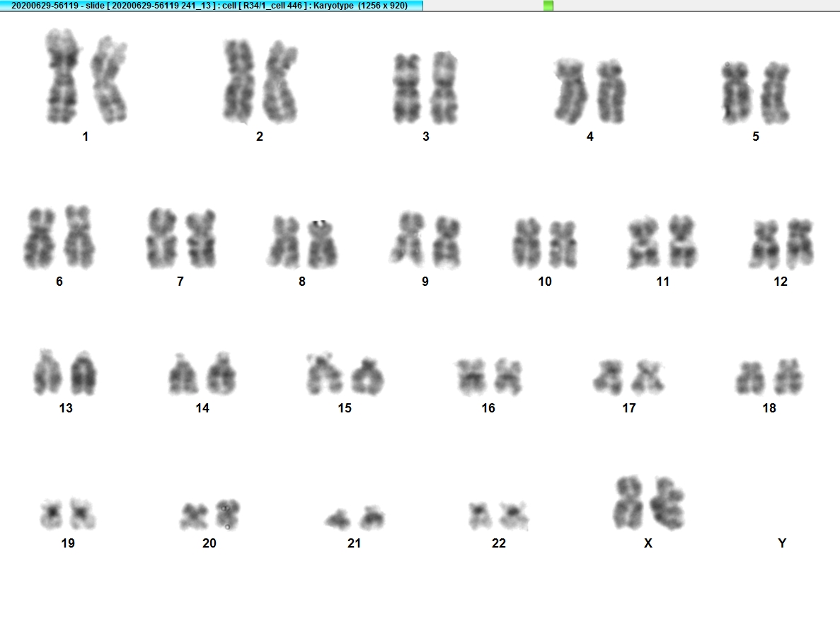Select the chromosome 21 pair

tap(355, 517)
